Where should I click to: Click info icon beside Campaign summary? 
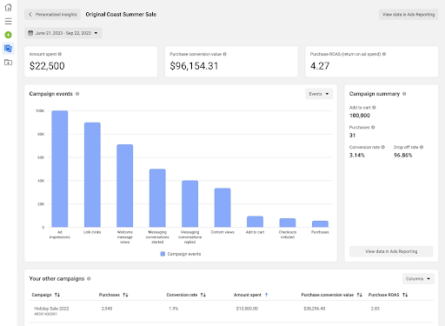point(404,94)
